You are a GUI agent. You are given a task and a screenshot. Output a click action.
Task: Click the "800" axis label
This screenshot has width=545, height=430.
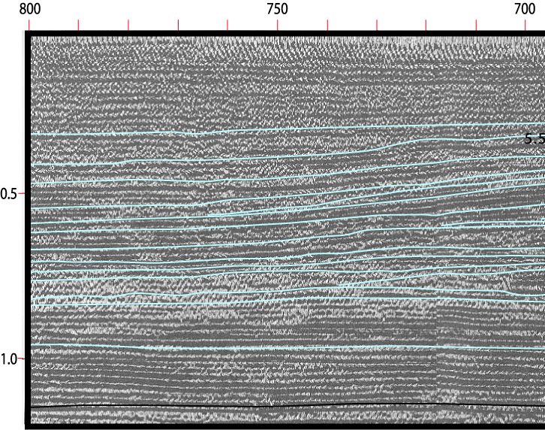coord(30,9)
